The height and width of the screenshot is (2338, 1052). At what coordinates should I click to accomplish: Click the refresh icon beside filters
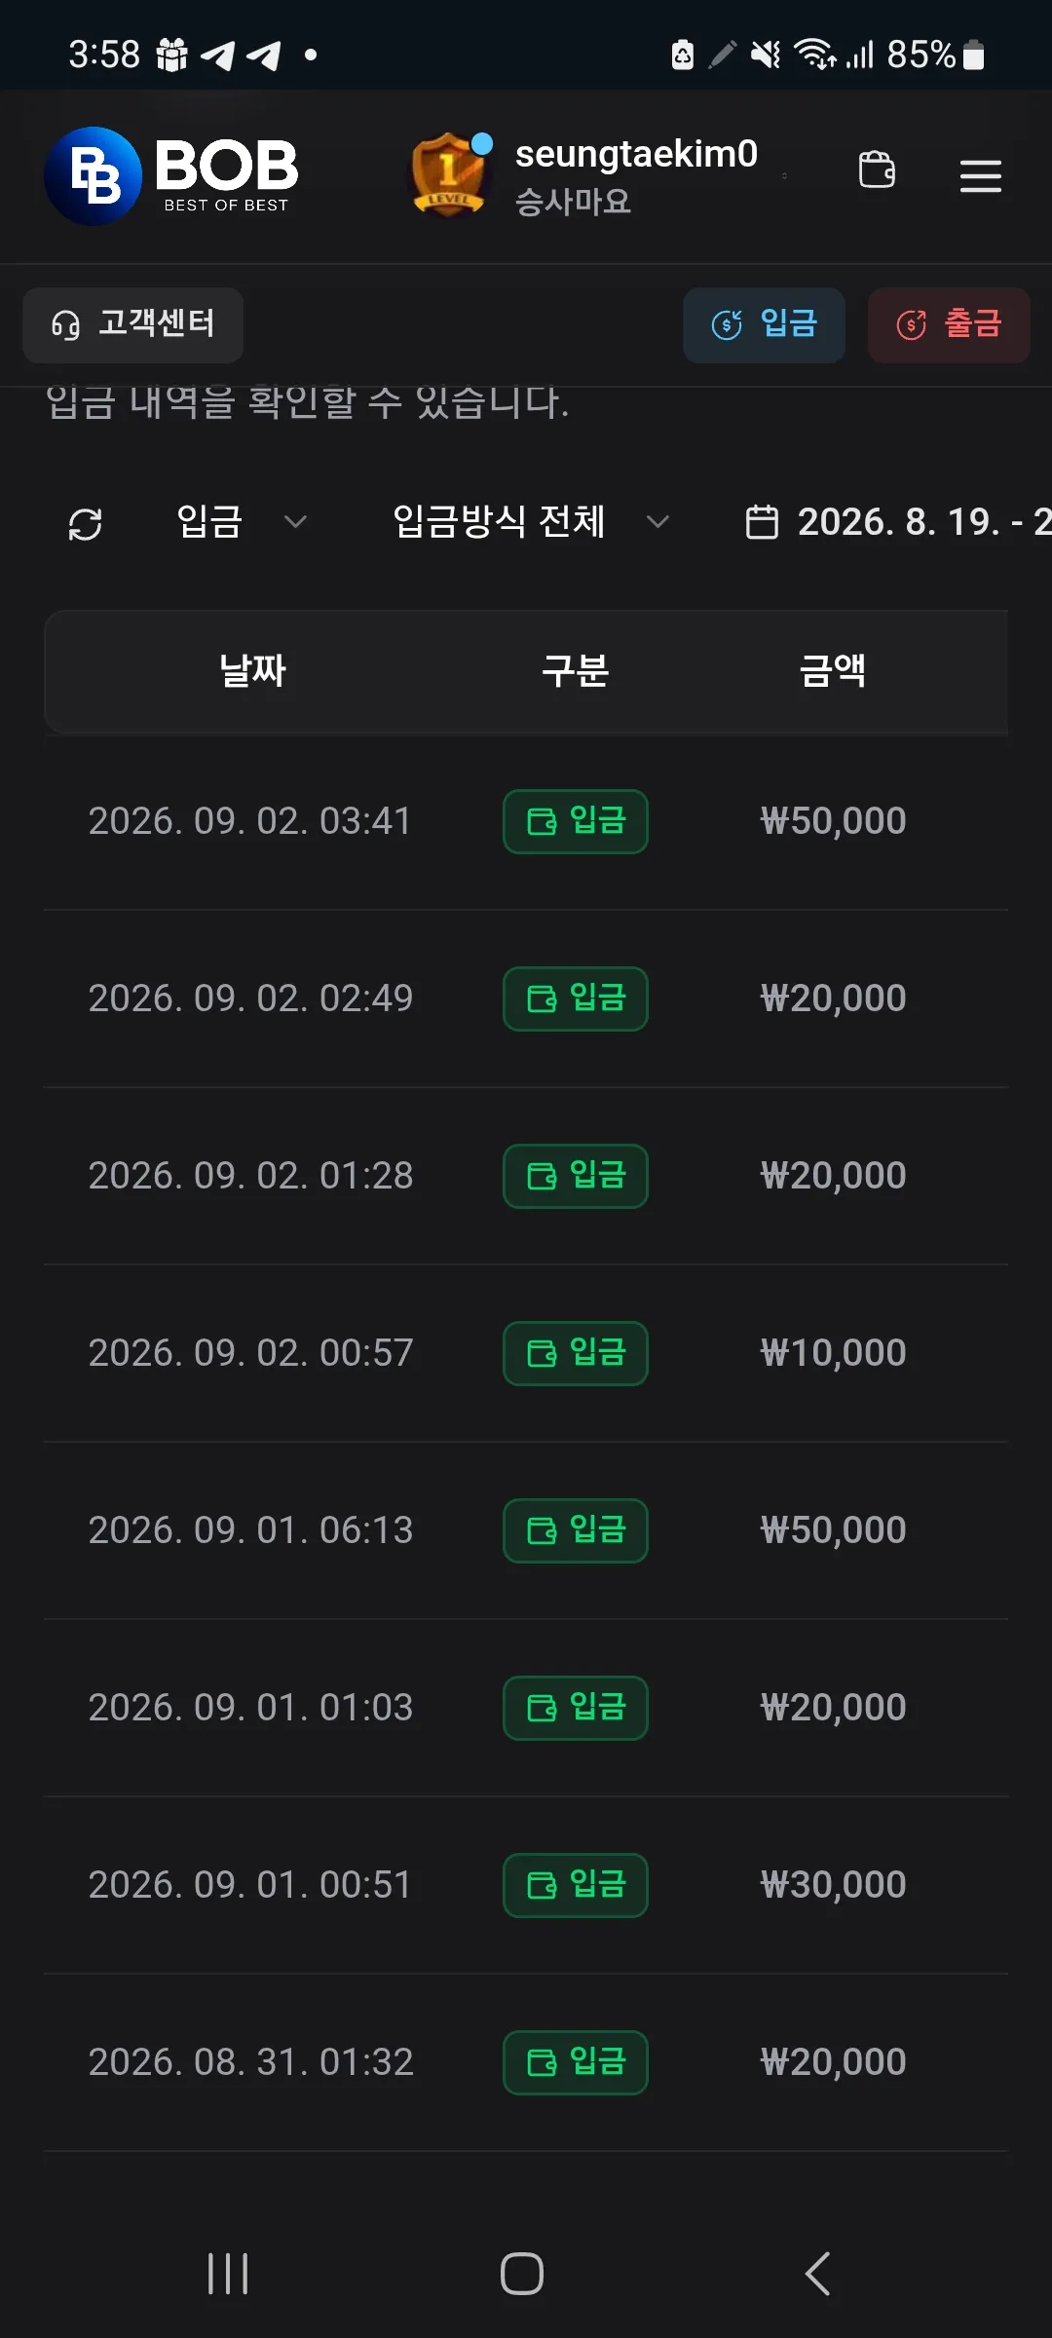[x=86, y=524]
